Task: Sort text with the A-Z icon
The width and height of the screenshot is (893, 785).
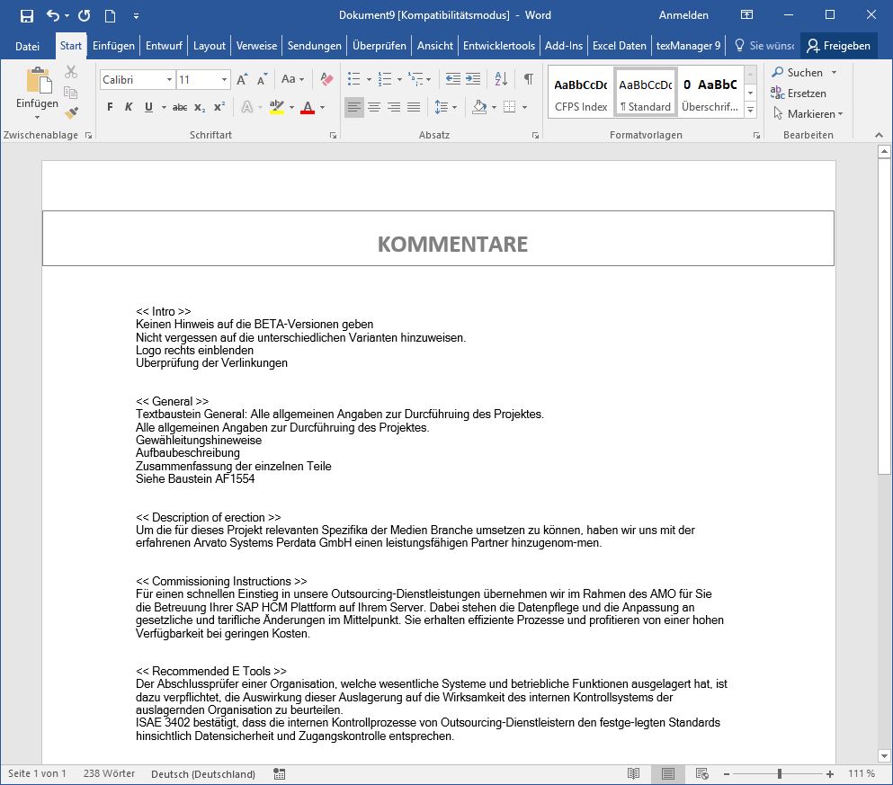Action: tap(501, 79)
